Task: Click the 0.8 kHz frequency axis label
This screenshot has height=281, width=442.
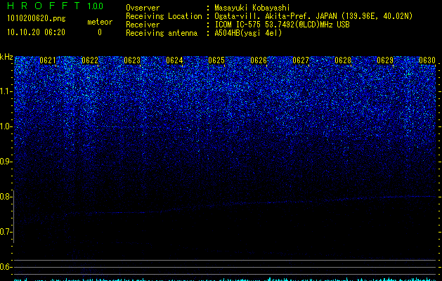Action: coord(6,197)
